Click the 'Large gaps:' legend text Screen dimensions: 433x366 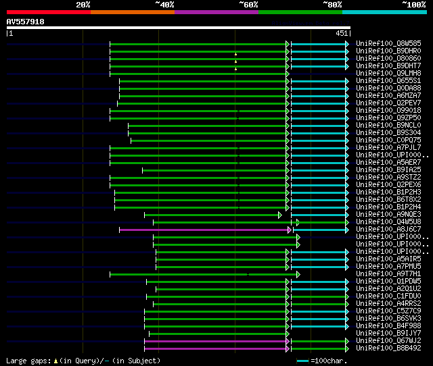[28, 361]
